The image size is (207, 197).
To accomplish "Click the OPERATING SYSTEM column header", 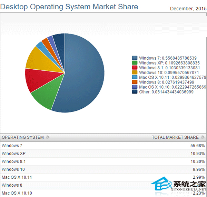I will tap(23, 137).
